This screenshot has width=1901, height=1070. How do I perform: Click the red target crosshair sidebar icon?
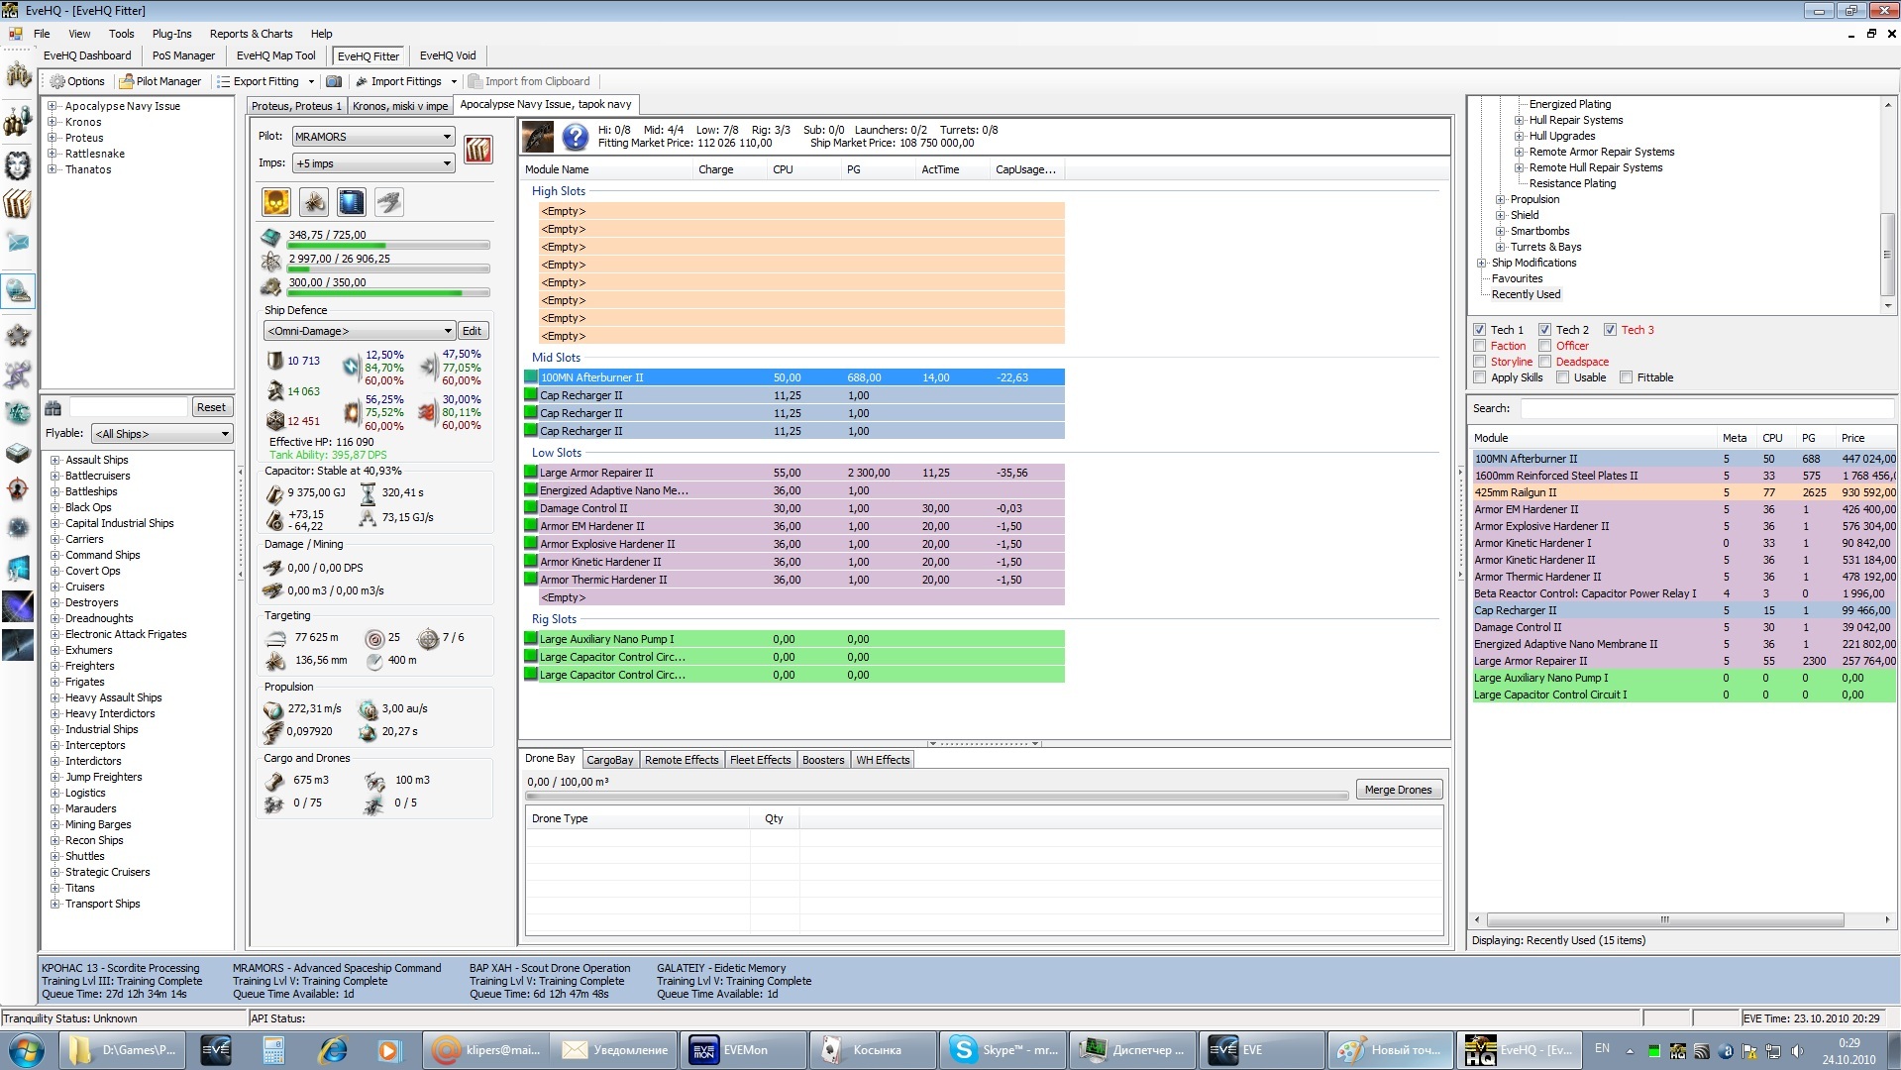(18, 488)
